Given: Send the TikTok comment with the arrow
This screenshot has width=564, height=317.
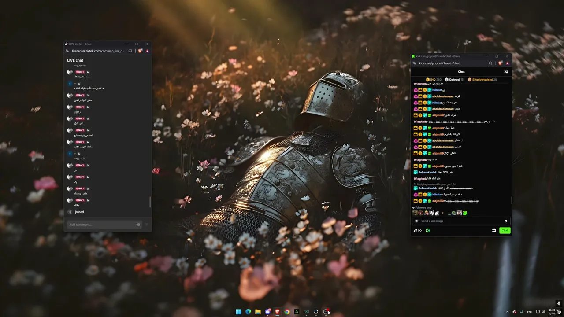Looking at the screenshot, I should [x=147, y=225].
